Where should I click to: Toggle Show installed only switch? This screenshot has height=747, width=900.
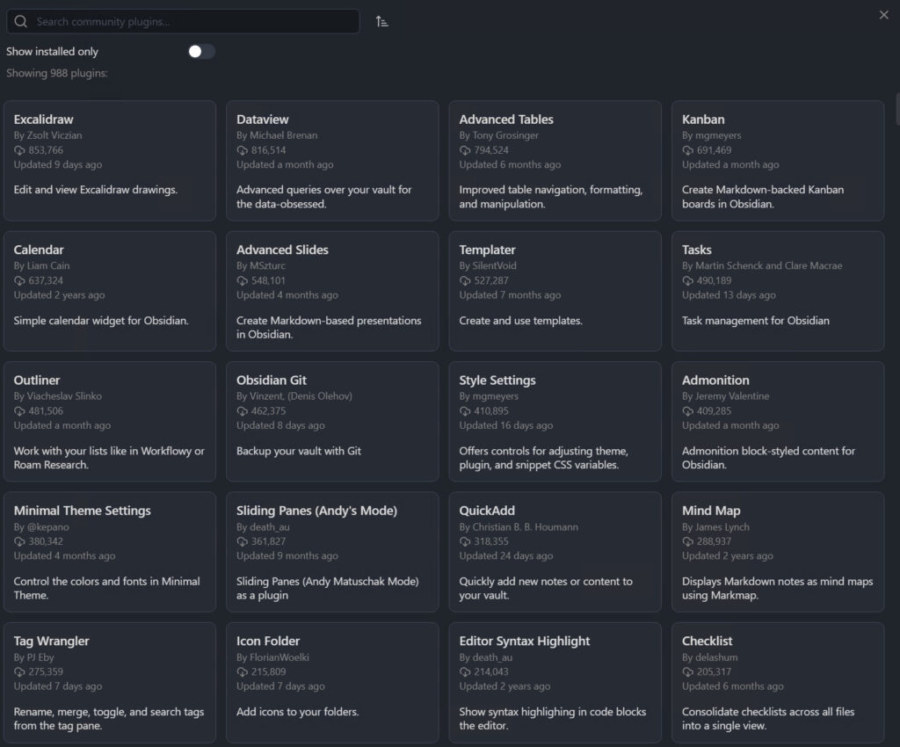(x=201, y=52)
